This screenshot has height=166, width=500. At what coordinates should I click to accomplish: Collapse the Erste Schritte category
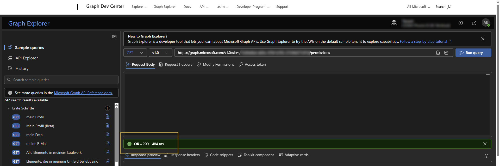click(9, 108)
